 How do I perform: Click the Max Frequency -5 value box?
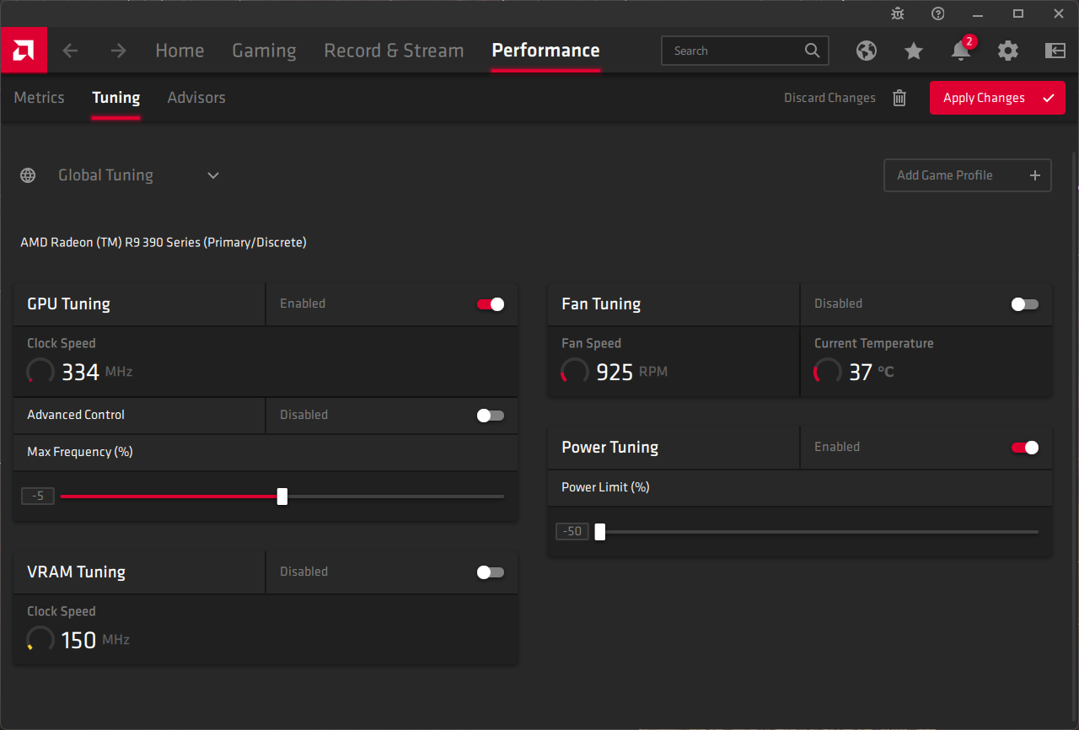pos(38,497)
